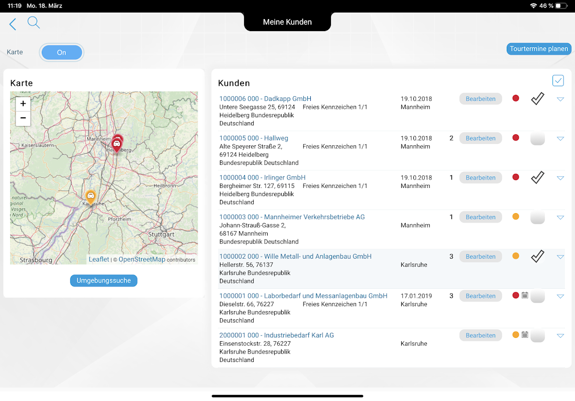Zoom in on the map
Screen dimensions: 575x401
click(23, 104)
